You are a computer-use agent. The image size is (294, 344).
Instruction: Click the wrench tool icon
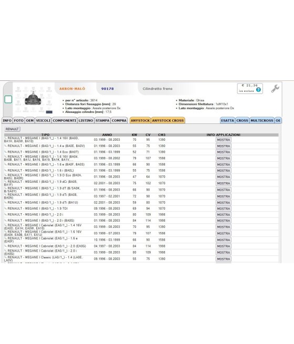tap(275, 89)
